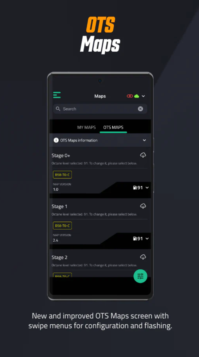Screen dimensions: 199x357
Task: Expand the connection status dropdown chevron
Action: [x=143, y=96]
